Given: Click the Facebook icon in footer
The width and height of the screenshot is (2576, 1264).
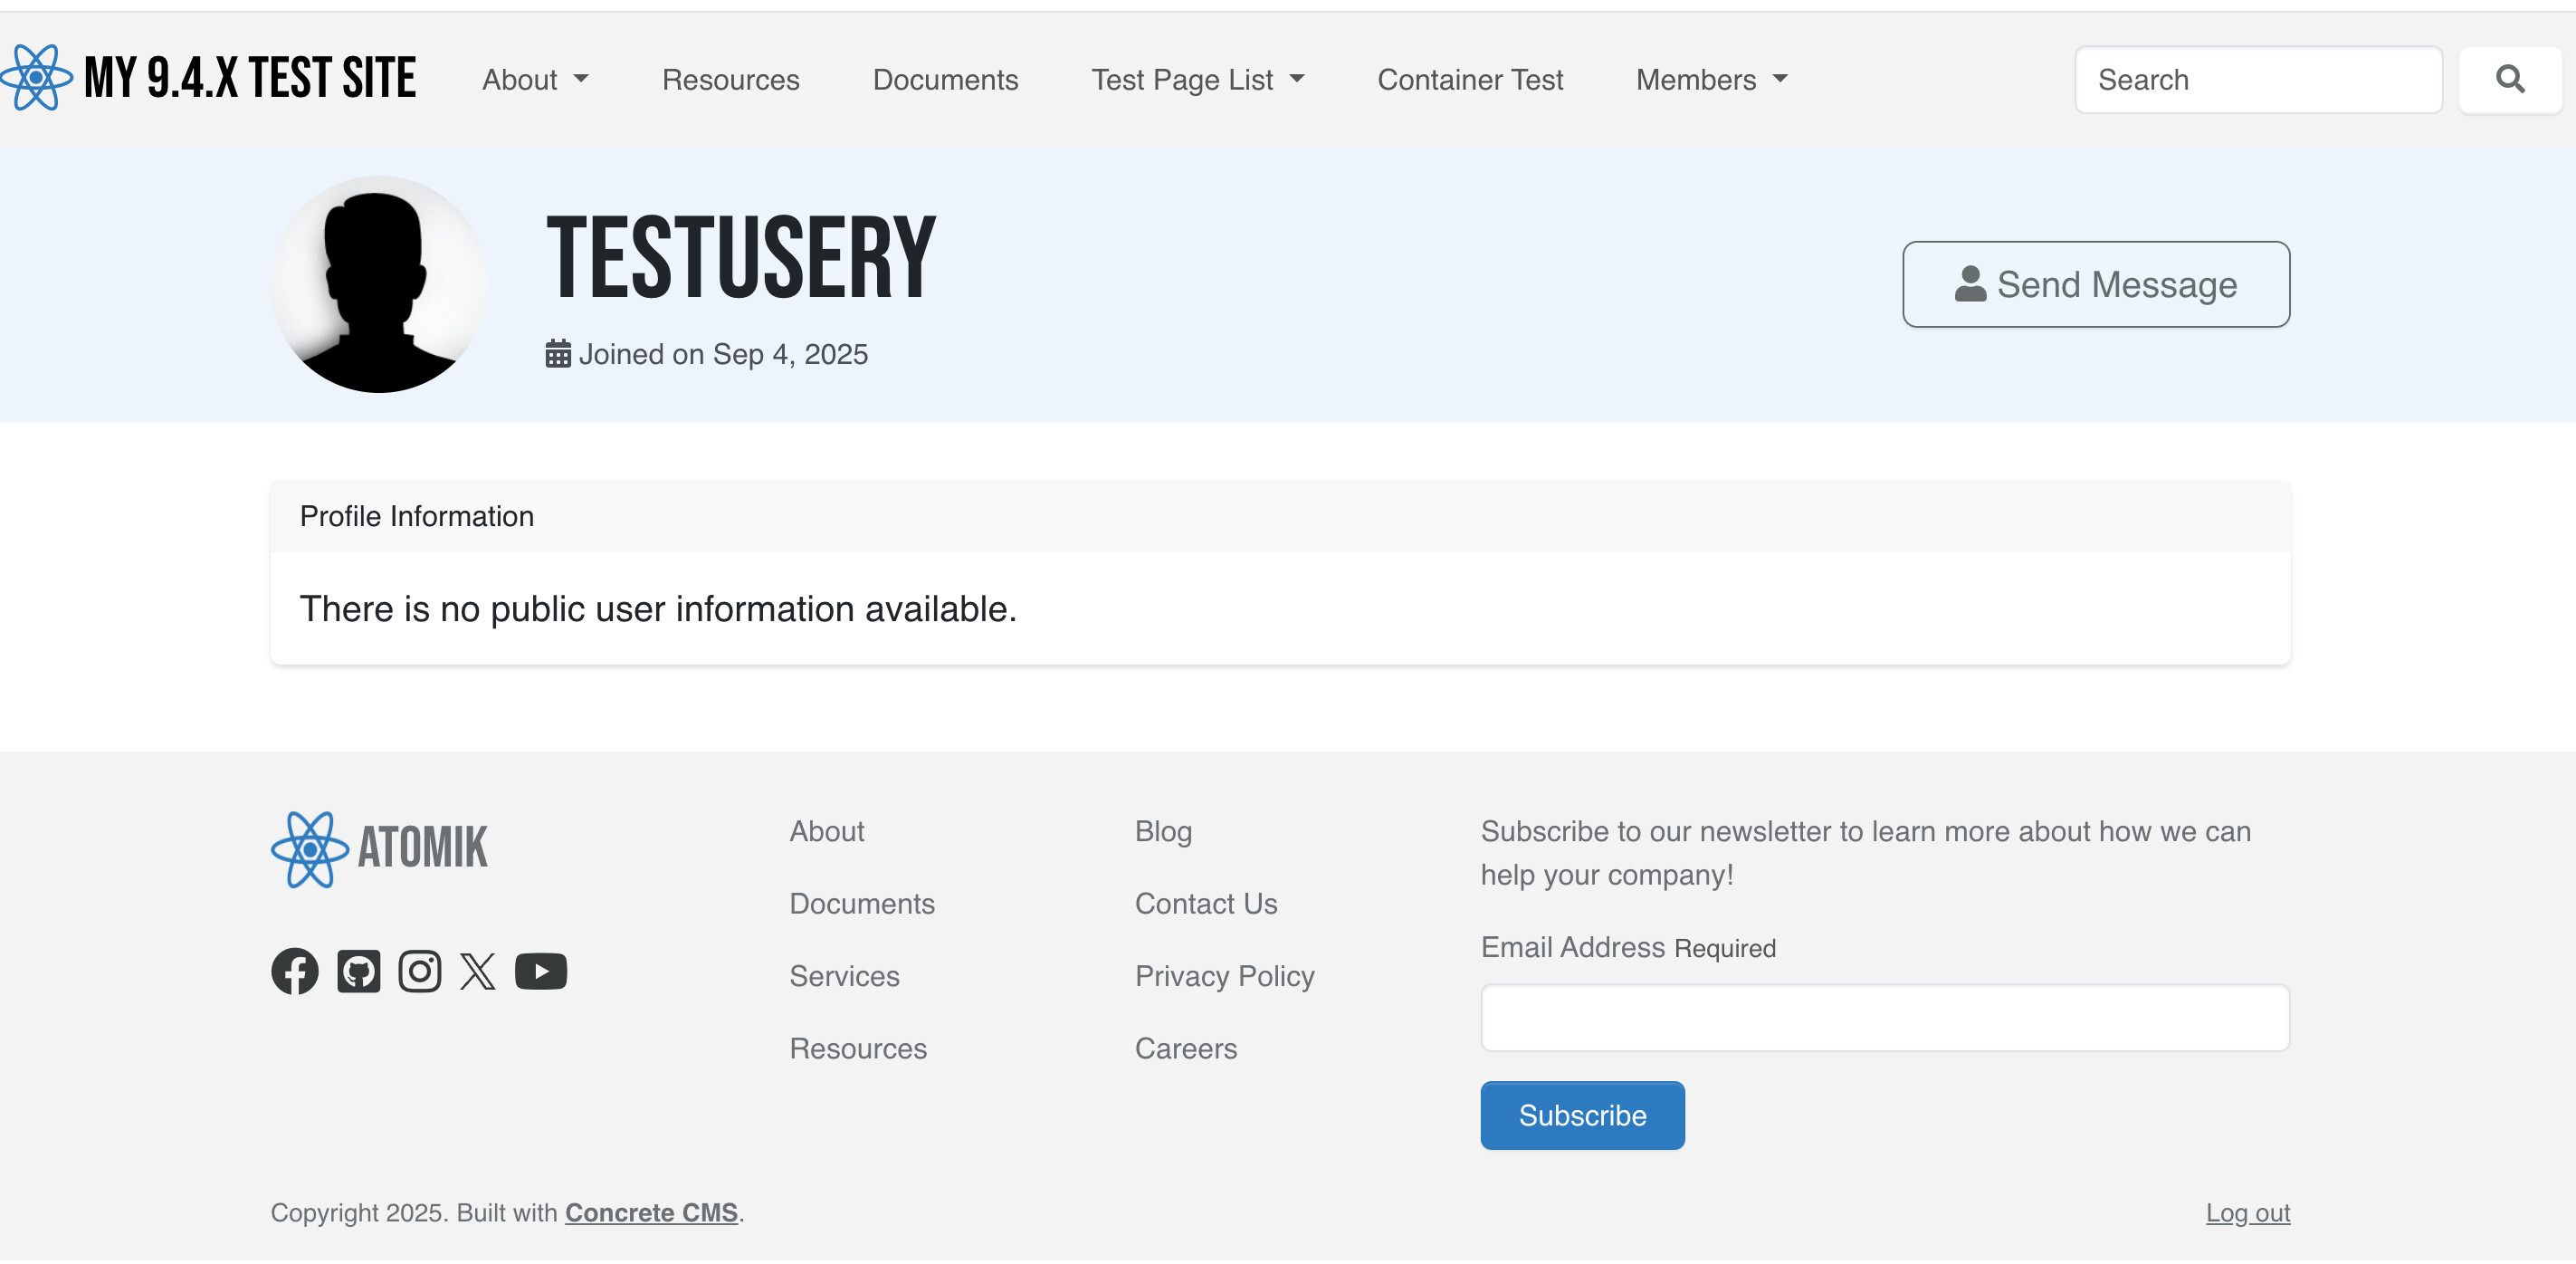Looking at the screenshot, I should [294, 971].
